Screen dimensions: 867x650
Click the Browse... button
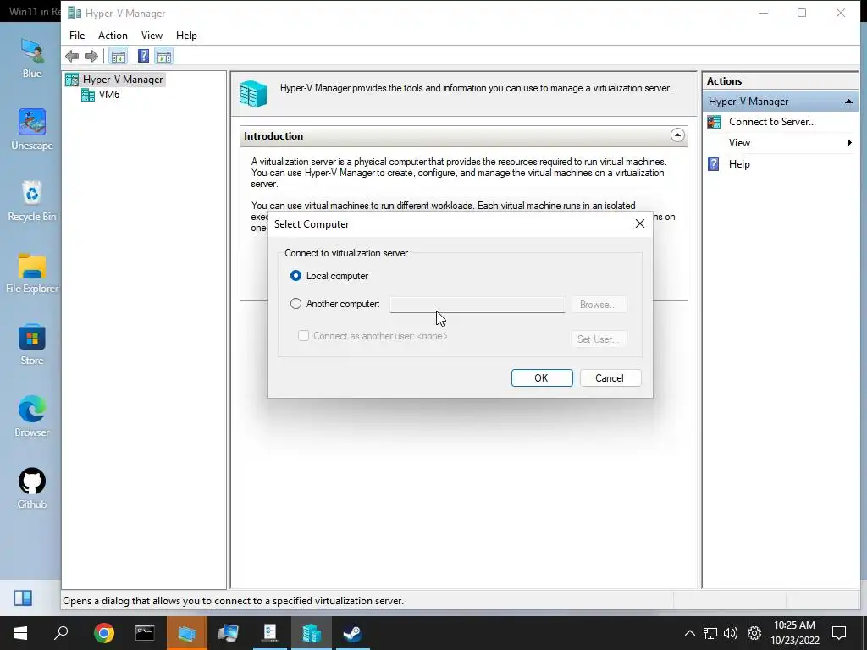coord(599,305)
